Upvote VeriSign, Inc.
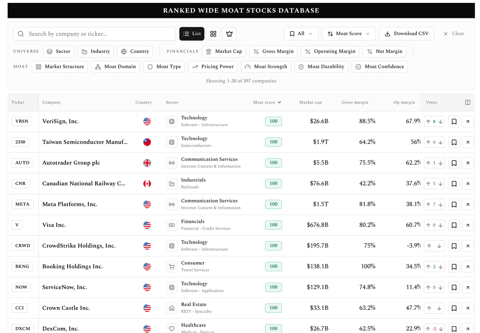This screenshot has width=480, height=333. tap(428, 121)
